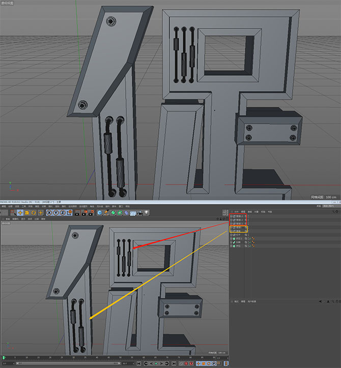This screenshot has height=368, width=341.
Task: Toggle position keyframe recording
Action: click(198, 363)
